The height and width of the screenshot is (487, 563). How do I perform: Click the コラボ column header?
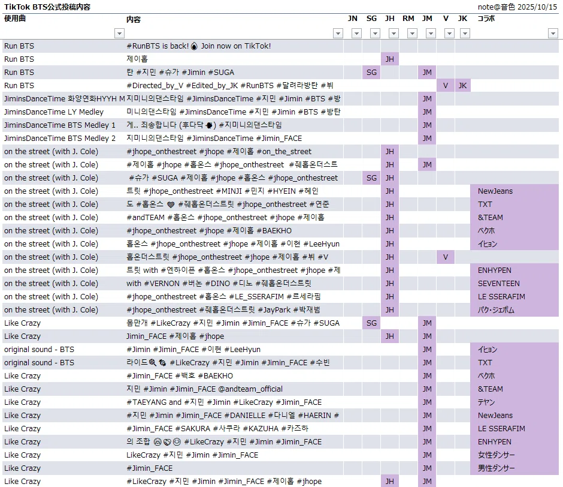coord(486,19)
